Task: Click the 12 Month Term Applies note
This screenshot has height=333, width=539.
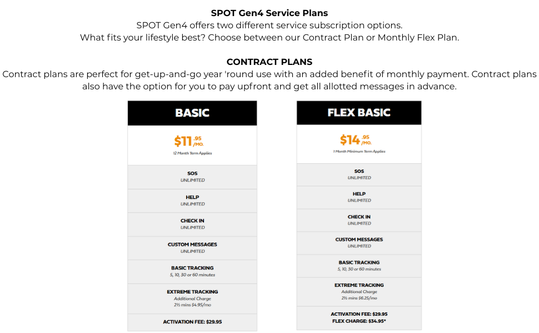Action: 192,153
